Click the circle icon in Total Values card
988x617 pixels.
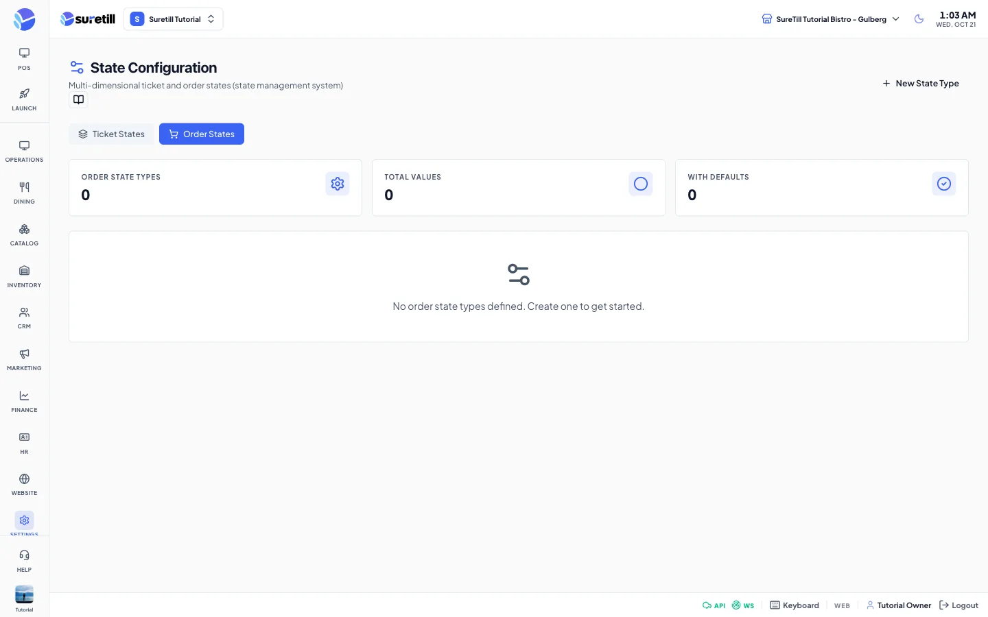(x=641, y=184)
